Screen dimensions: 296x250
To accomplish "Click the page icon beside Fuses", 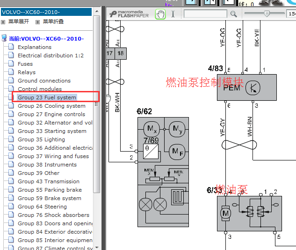I will tap(11, 63).
